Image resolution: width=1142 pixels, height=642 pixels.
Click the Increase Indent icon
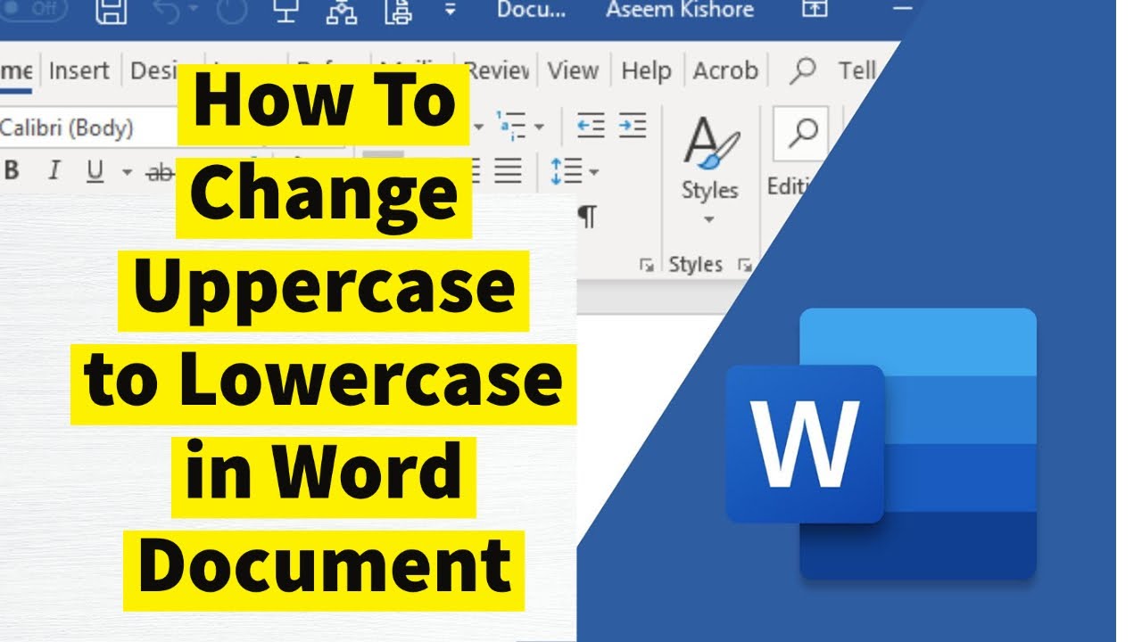point(633,126)
